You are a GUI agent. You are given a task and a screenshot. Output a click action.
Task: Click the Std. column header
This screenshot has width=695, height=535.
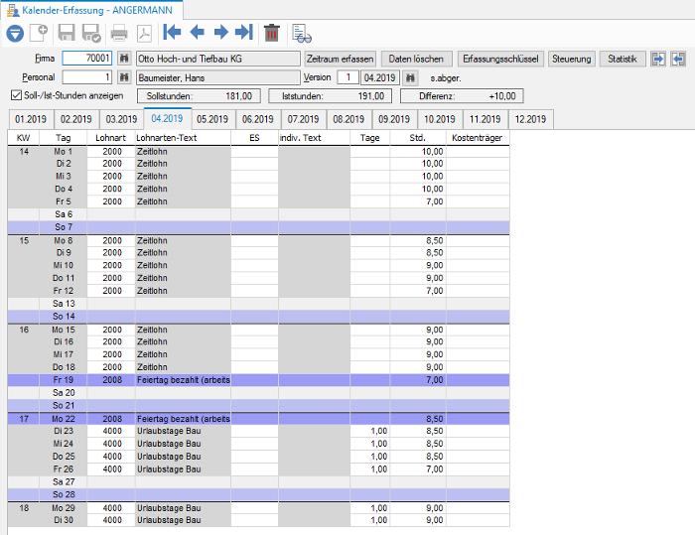(x=418, y=138)
